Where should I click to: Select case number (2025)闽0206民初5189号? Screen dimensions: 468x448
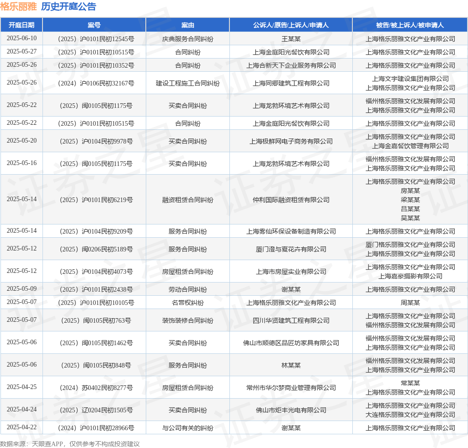pyautogui.click(x=96, y=250)
